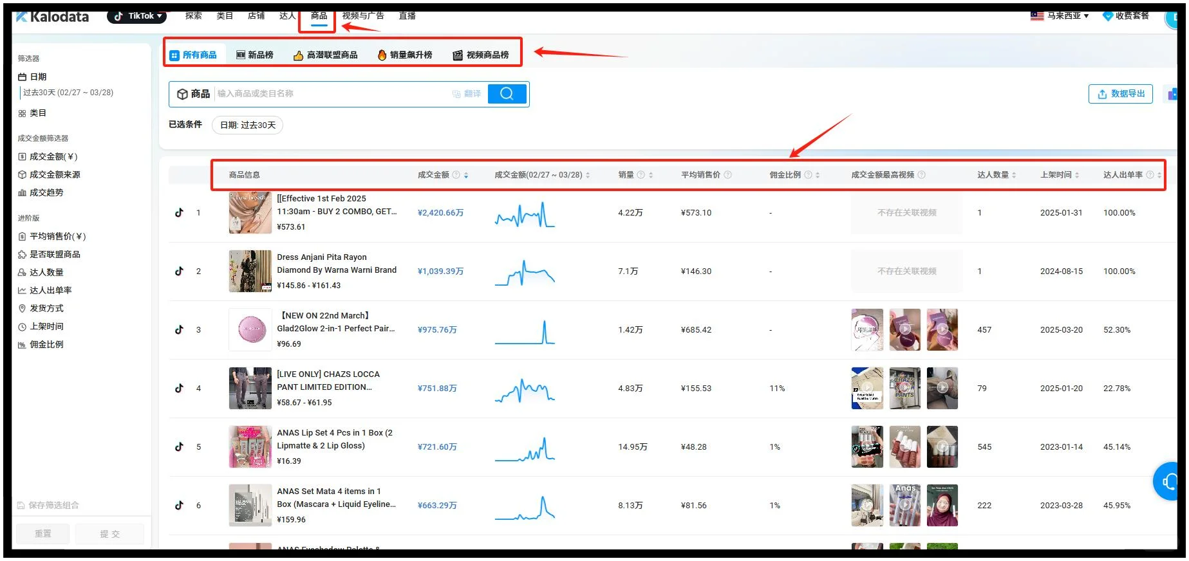Viewport: 1189px width, 561px height.
Task: Switch to the 高潜联盟商品 tab
Action: 326,55
